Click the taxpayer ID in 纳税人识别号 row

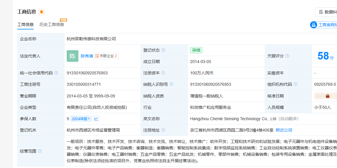(x=211, y=84)
